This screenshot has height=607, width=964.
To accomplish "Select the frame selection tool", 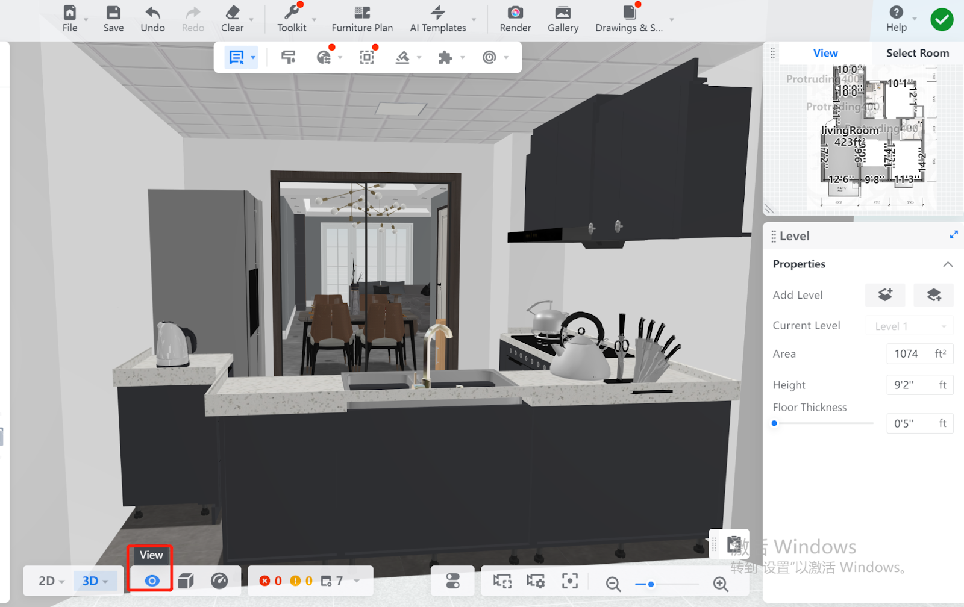I will pyautogui.click(x=367, y=57).
